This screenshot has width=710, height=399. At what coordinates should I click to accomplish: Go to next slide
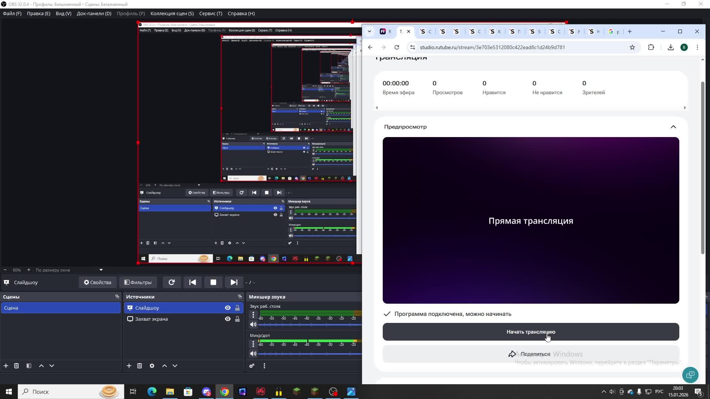coord(234,282)
